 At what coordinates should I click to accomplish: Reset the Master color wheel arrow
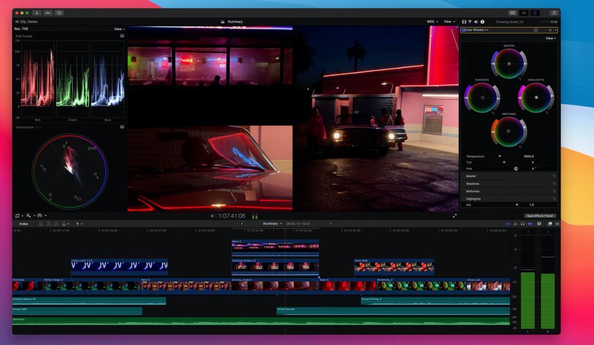tap(520, 79)
